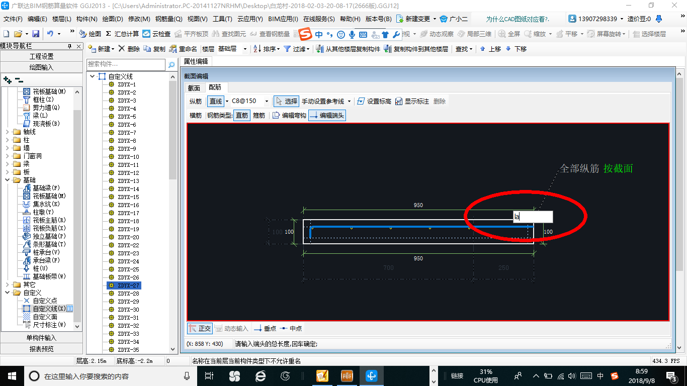Click the search magnifier beside 搜索构件
Viewport: 687px width, 386px height.
point(171,65)
